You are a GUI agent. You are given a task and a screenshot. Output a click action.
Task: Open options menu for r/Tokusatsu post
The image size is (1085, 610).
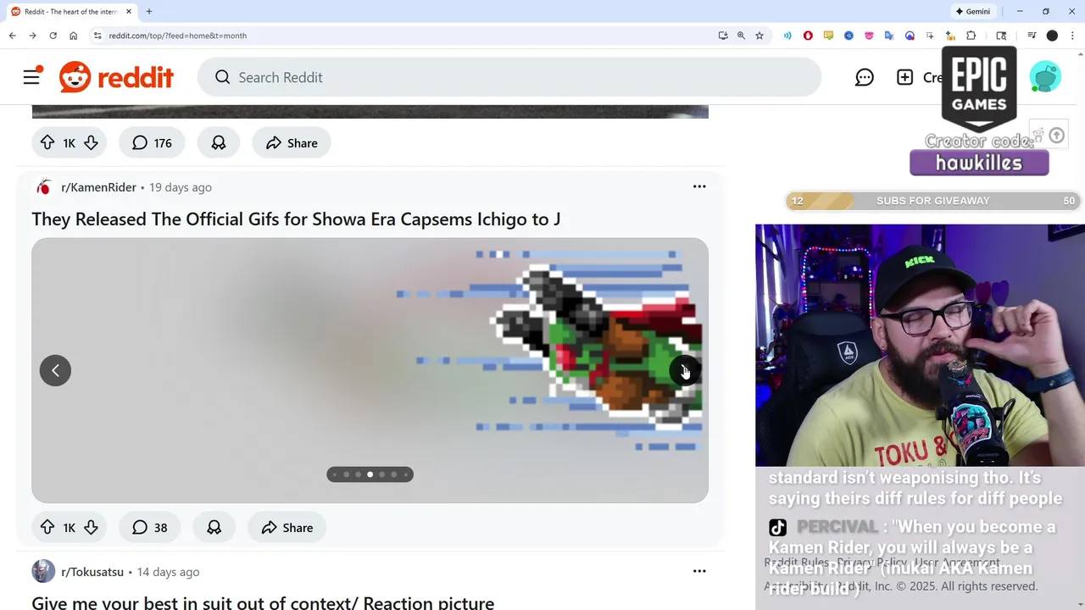pos(699,571)
